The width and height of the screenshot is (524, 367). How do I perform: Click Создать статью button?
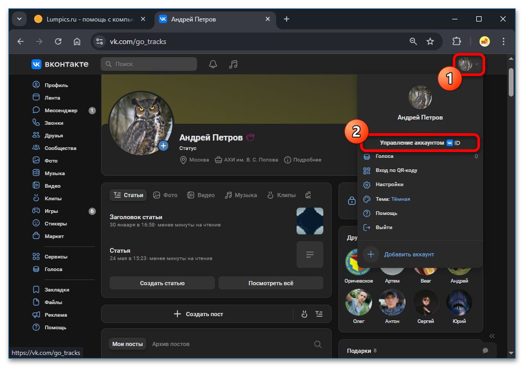[x=162, y=283]
